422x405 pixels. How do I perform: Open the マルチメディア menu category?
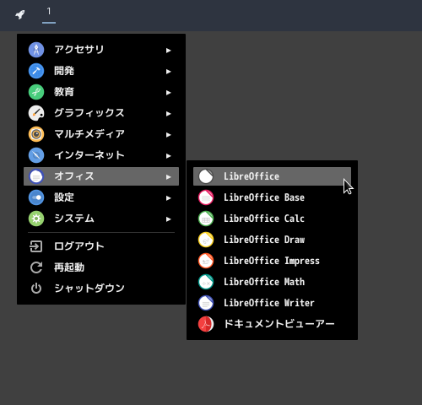101,134
